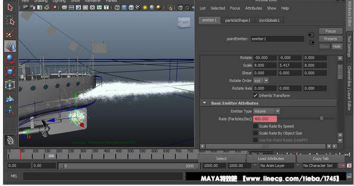Click the MEL command line field
354x186 pixels.
(x=103, y=176)
